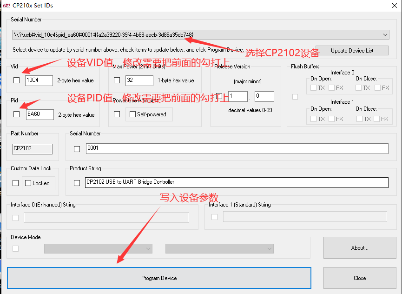The image size is (402, 294).
Task: Click the Part Number field showing CP2102
Action: point(33,149)
